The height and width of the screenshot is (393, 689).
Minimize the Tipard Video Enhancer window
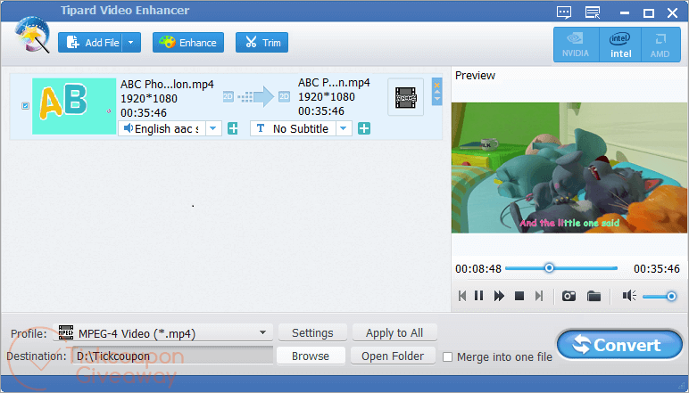625,12
